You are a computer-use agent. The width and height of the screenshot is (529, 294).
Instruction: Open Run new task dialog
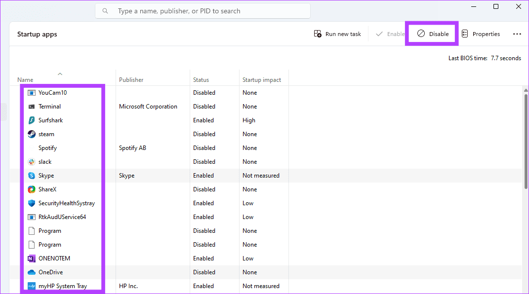coord(337,34)
